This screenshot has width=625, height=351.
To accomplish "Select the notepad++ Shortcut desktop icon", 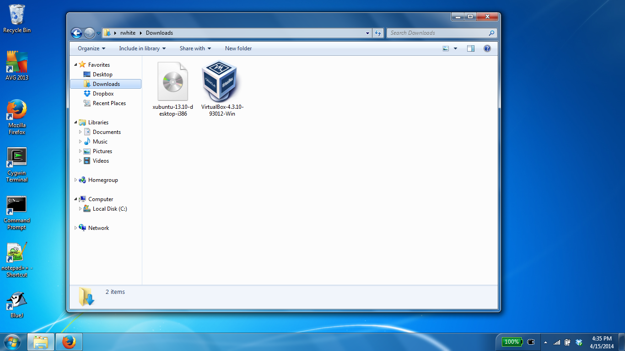I will tap(17, 260).
